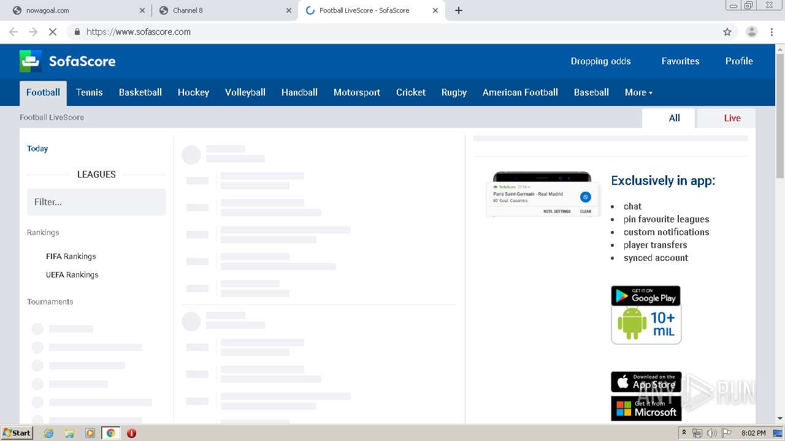This screenshot has width=785, height=441.
Task: Launch Internet Explorer from taskbar
Action: click(x=48, y=433)
